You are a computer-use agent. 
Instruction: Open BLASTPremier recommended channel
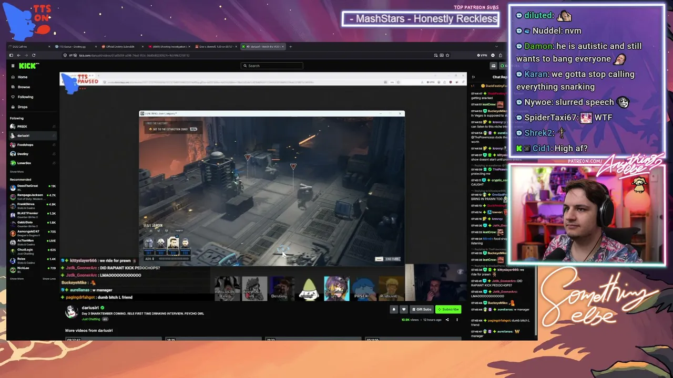click(x=33, y=215)
